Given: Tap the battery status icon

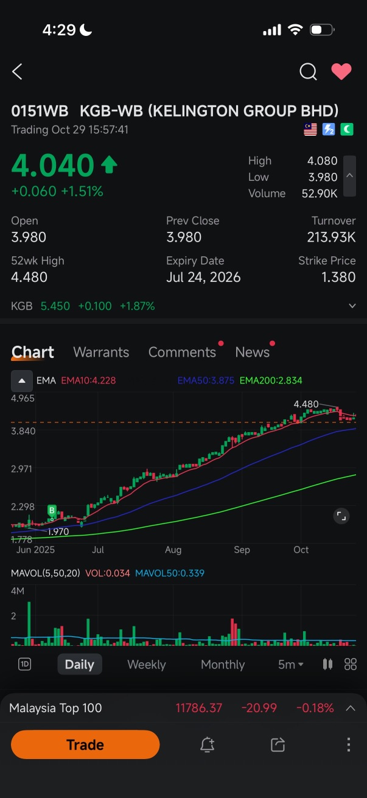Looking at the screenshot, I should pyautogui.click(x=321, y=30).
